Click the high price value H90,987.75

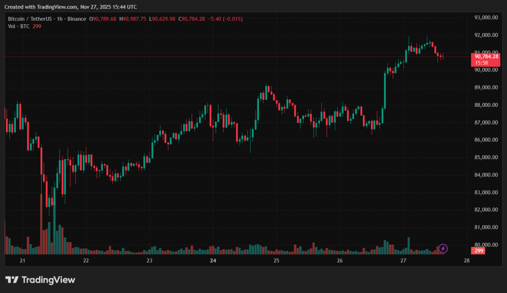point(134,19)
